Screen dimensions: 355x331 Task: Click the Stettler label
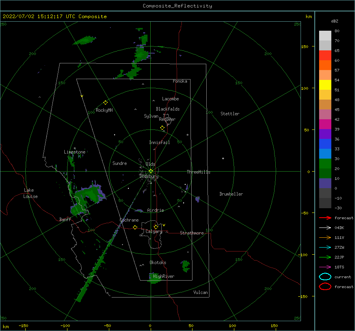point(230,114)
